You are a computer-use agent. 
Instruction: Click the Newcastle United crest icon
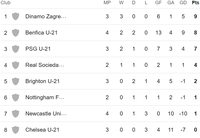click(16, 114)
